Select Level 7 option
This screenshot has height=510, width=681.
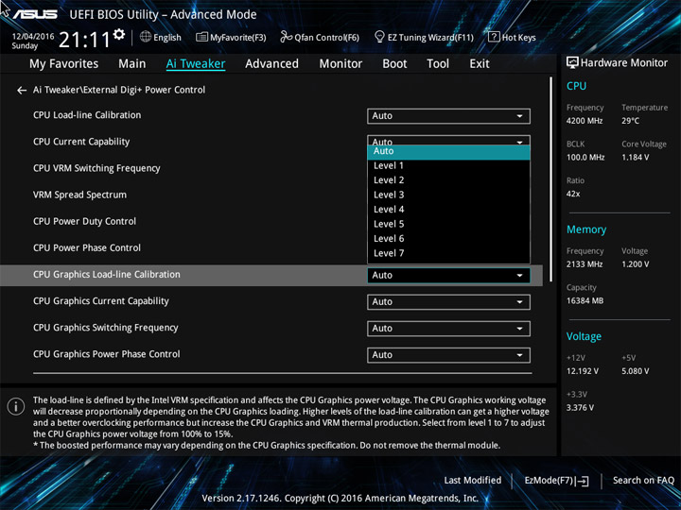pos(448,253)
